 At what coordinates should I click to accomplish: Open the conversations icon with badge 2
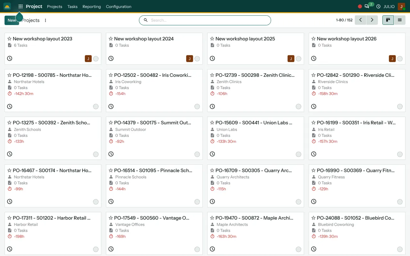367,6
